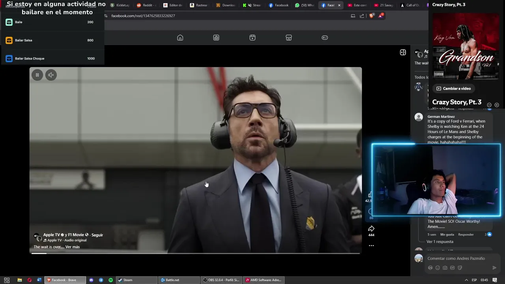Go to Facebook Home icon

180,37
